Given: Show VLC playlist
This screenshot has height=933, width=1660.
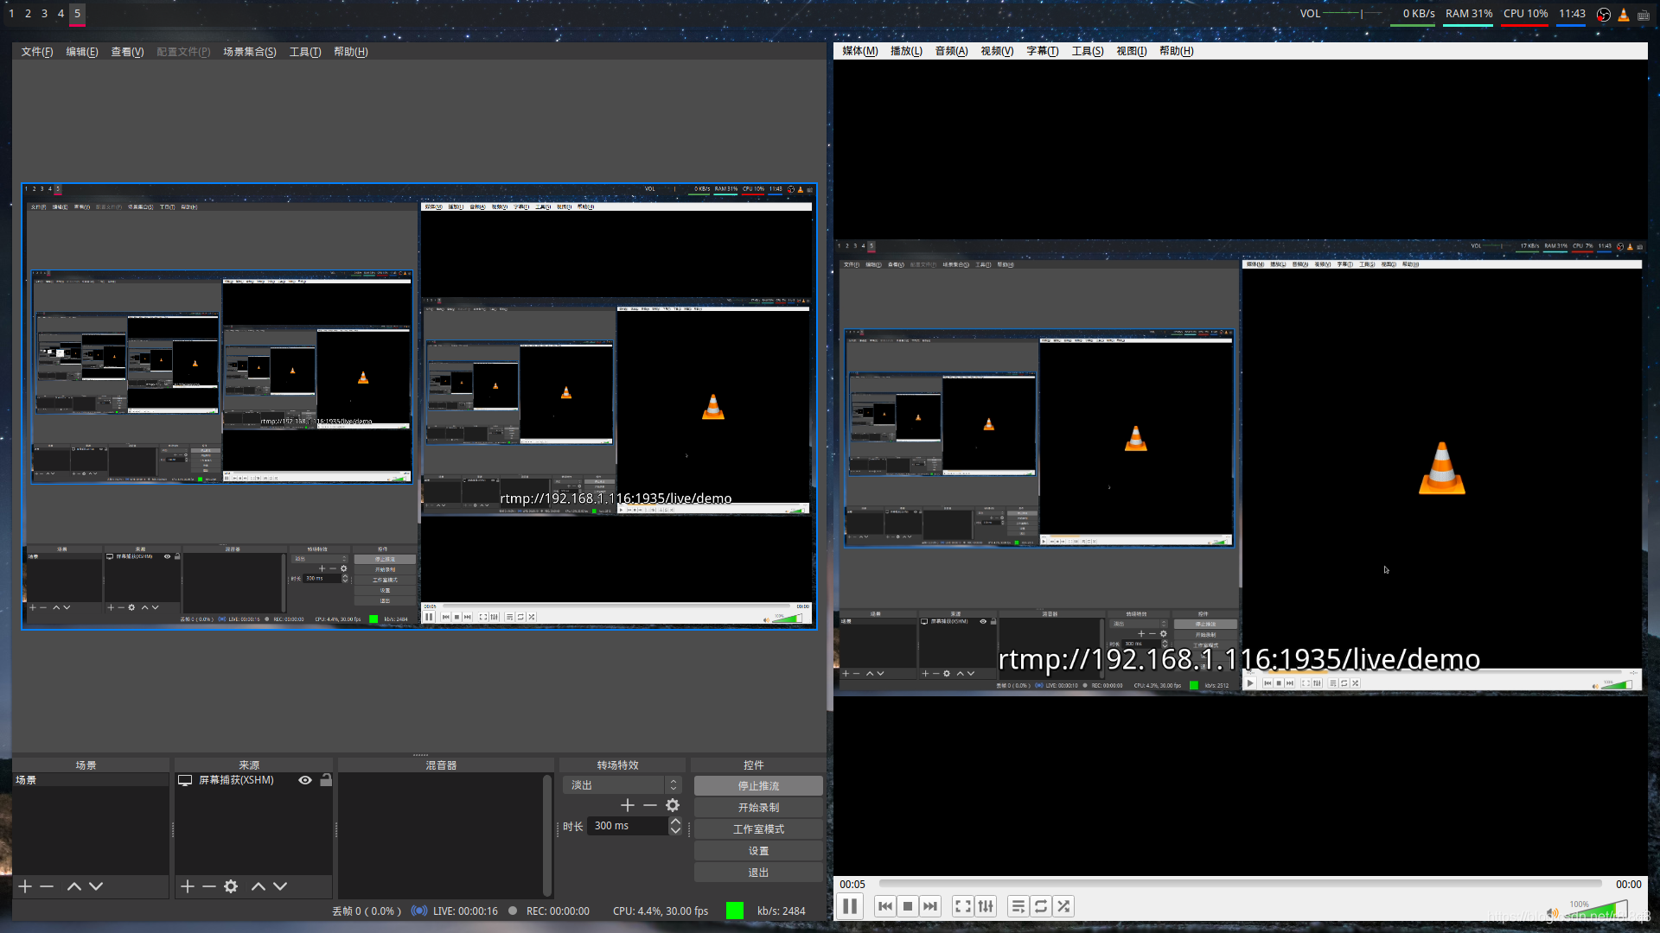Looking at the screenshot, I should click(x=1018, y=906).
